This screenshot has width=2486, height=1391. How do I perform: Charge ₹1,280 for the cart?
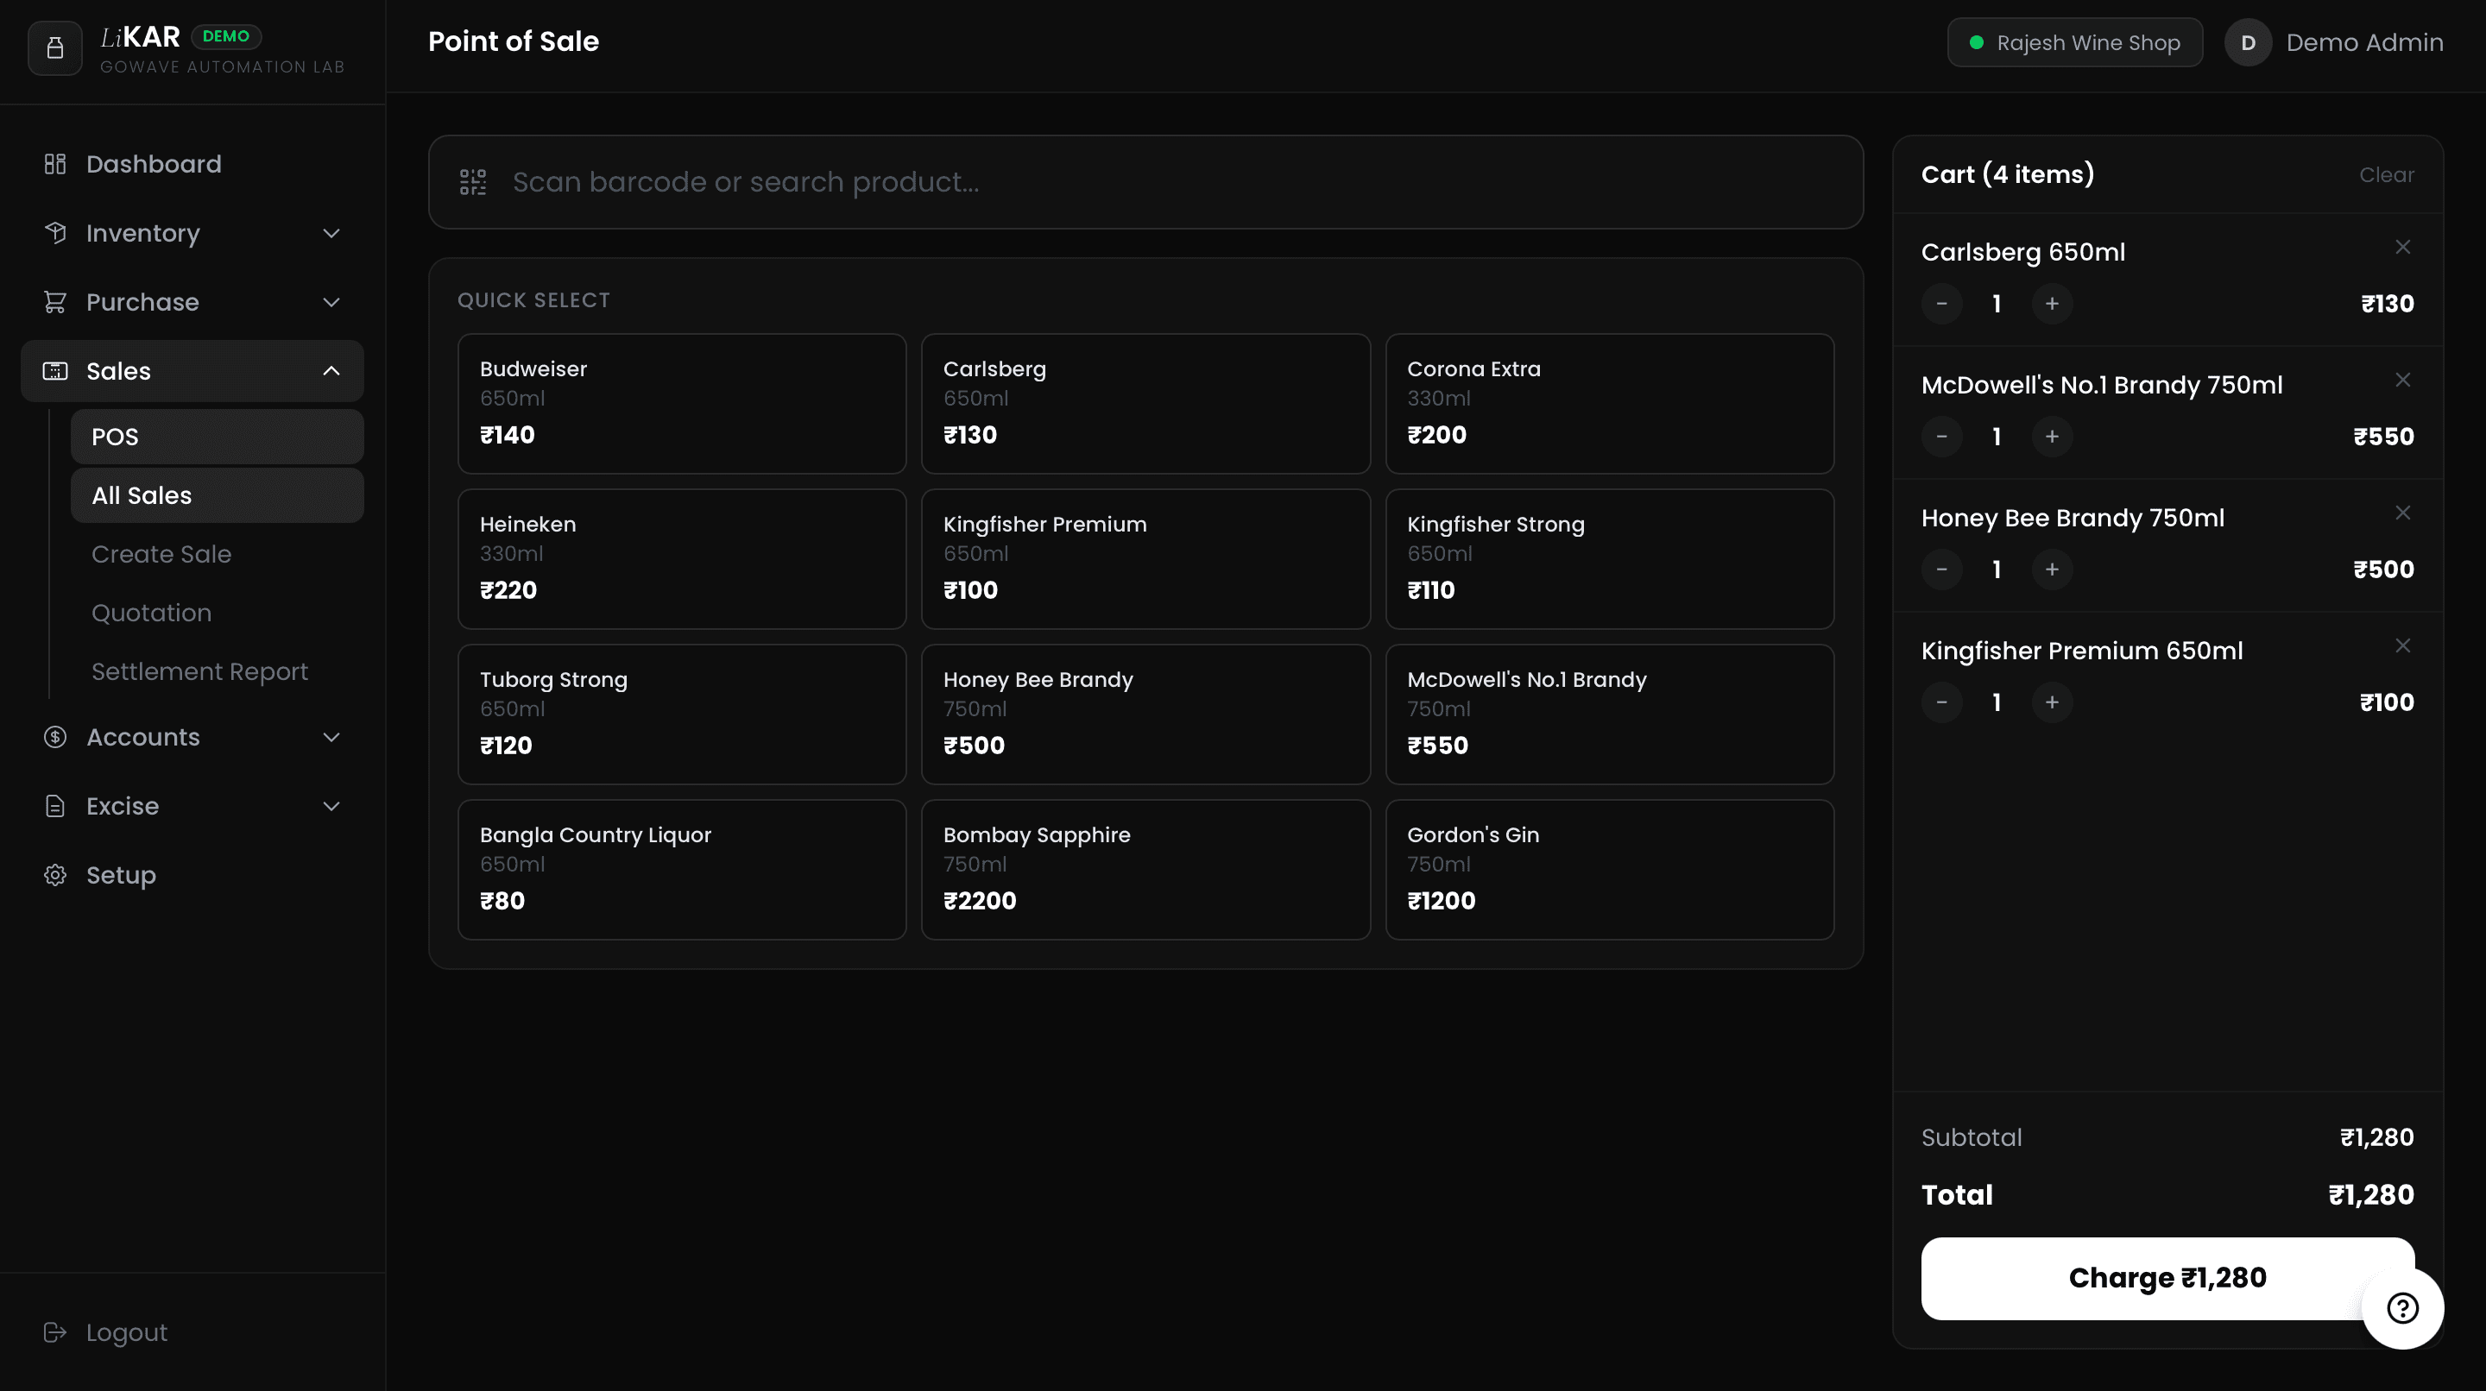click(2167, 1278)
